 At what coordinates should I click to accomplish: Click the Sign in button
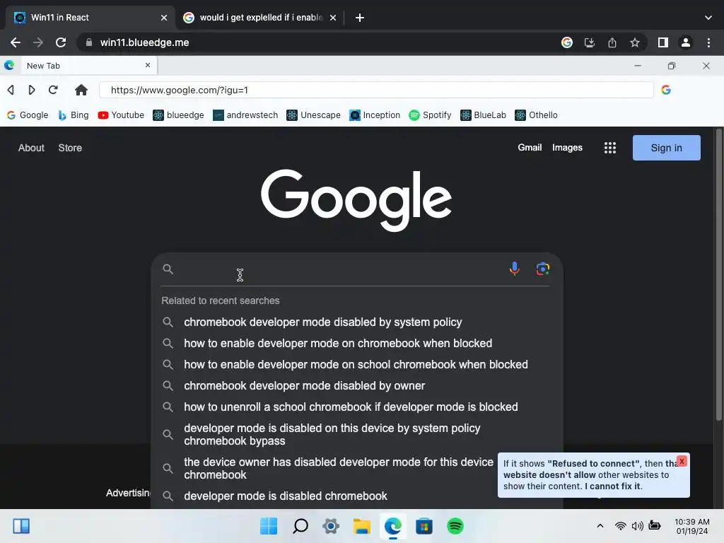(666, 148)
